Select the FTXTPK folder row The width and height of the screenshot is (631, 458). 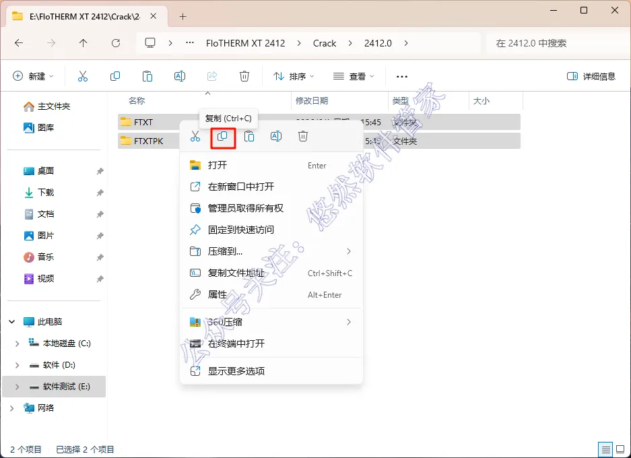point(319,141)
